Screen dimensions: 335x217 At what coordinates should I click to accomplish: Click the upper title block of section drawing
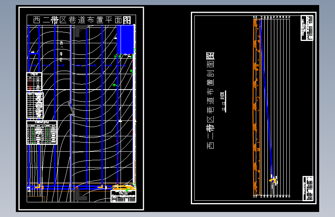[307, 28]
